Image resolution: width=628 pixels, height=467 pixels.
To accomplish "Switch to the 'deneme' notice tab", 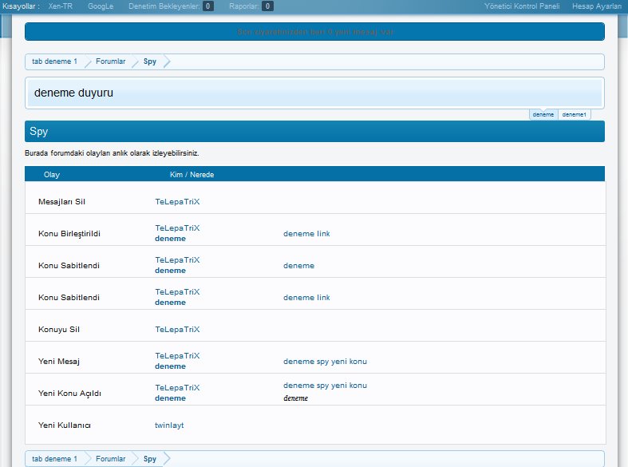I will pos(543,115).
